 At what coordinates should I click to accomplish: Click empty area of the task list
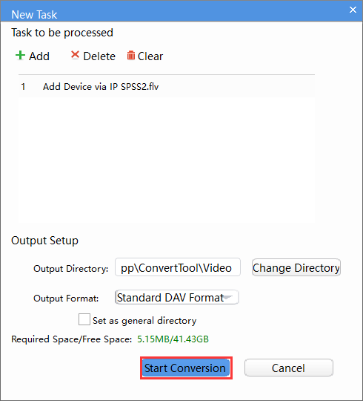click(167, 160)
